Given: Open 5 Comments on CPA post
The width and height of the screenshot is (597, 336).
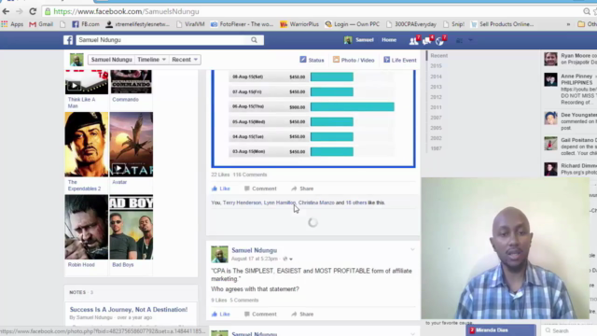Looking at the screenshot, I should tap(244, 301).
